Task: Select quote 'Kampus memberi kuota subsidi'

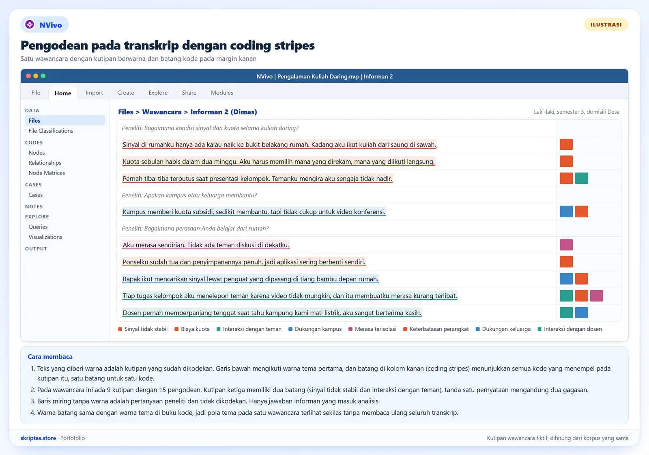Action: (254, 212)
